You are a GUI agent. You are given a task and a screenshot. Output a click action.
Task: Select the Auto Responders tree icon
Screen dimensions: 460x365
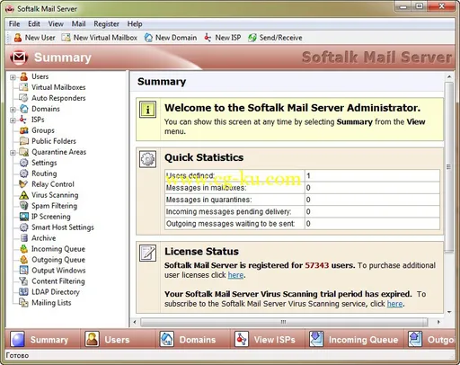point(23,98)
